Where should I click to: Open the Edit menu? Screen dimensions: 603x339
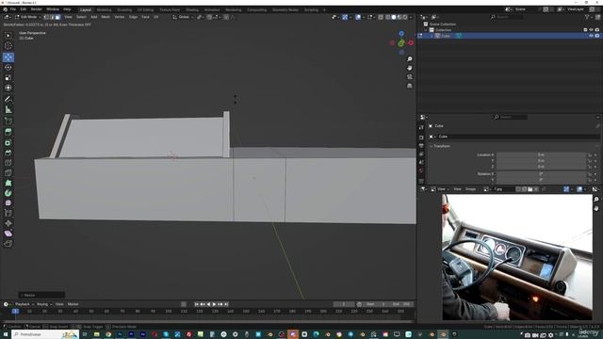(24, 9)
